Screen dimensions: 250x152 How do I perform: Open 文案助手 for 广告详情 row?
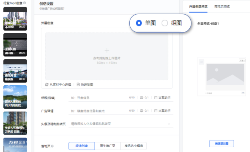(x=162, y=111)
